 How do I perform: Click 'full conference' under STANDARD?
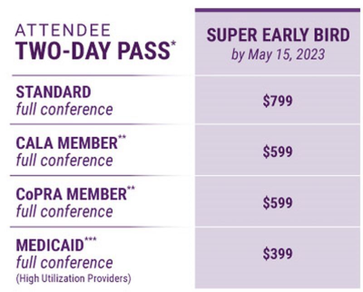(x=64, y=109)
